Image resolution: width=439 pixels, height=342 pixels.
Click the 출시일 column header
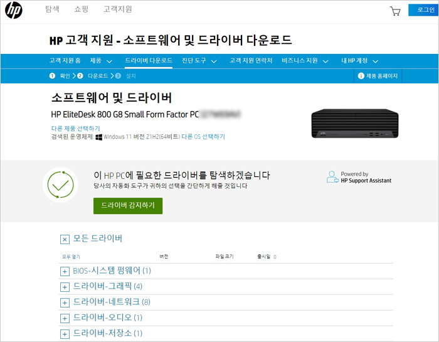[x=264, y=257]
